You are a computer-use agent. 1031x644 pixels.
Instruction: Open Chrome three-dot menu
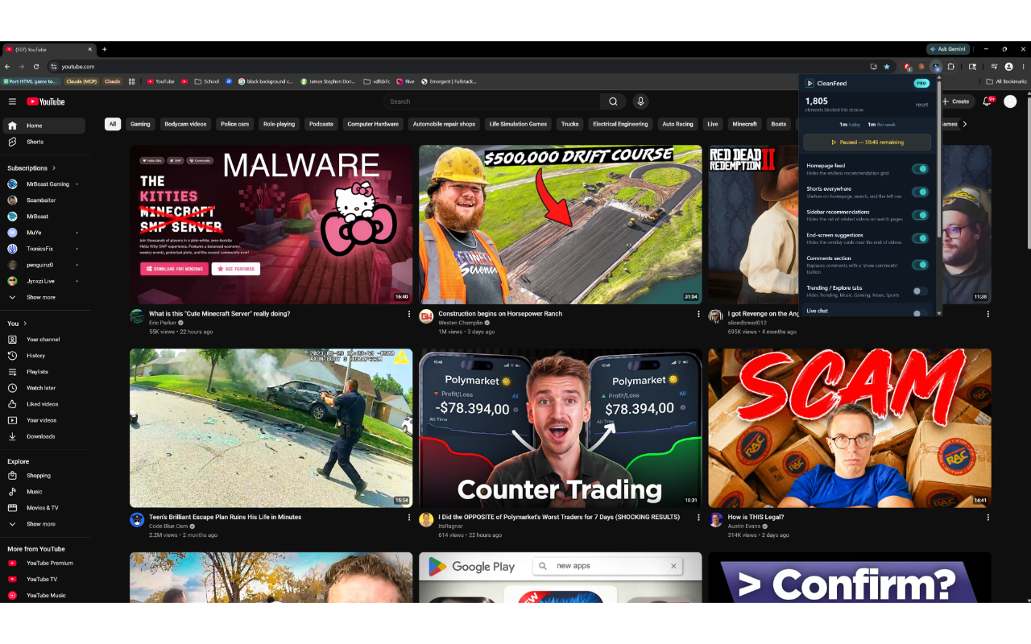coord(1024,67)
